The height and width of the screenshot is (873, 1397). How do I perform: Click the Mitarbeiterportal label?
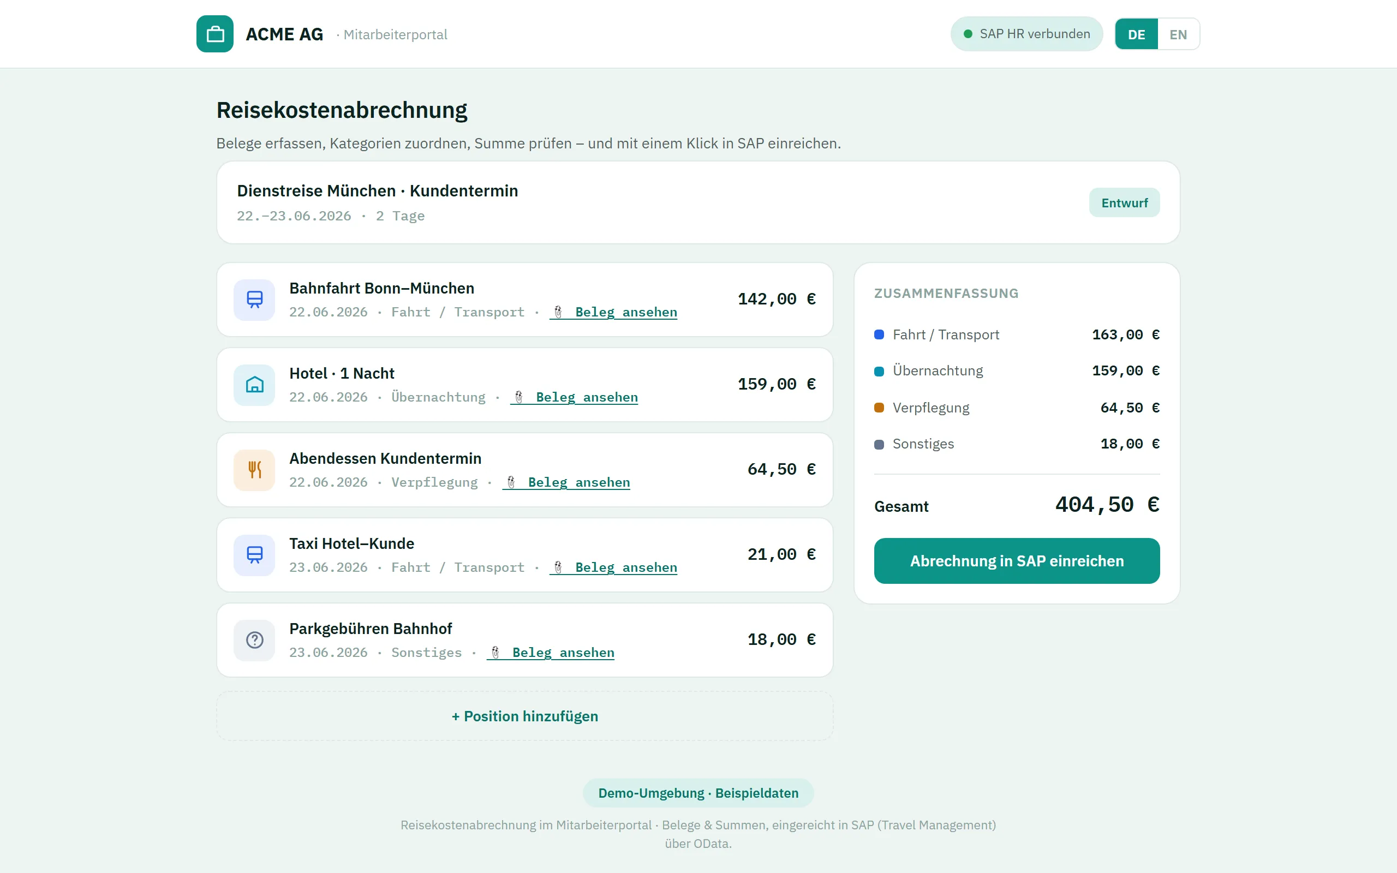click(395, 34)
